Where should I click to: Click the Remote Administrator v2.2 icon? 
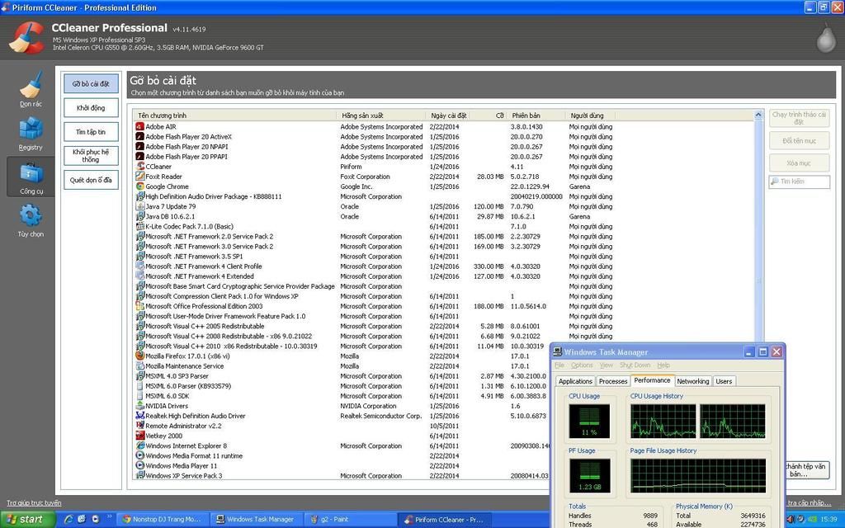pyautogui.click(x=140, y=426)
